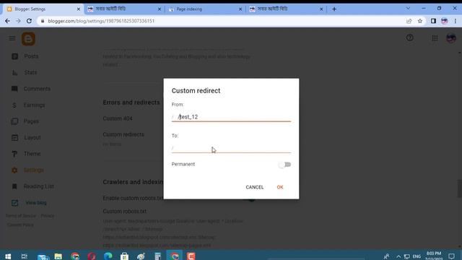Open Opera browser from the taskbar
Image resolution: width=462 pixels, height=260 pixels.
92,256
